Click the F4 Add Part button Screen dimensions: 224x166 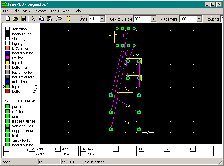click(x=92, y=151)
